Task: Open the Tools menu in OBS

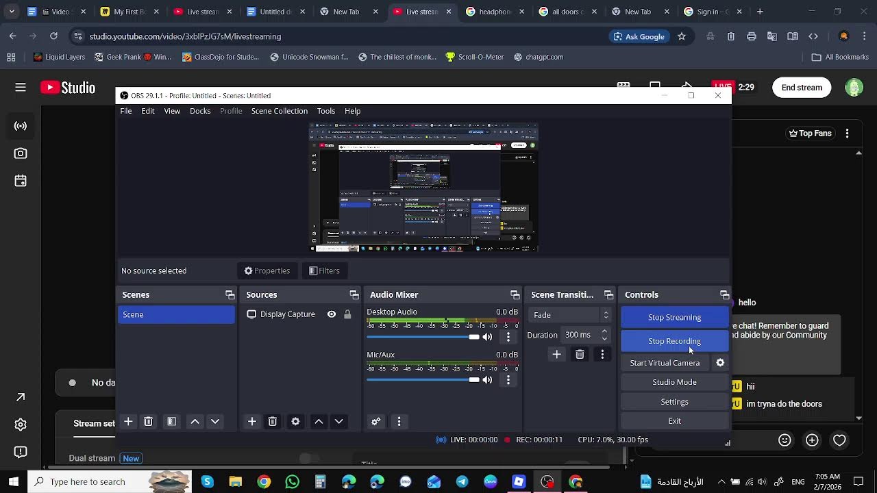Action: (x=326, y=111)
